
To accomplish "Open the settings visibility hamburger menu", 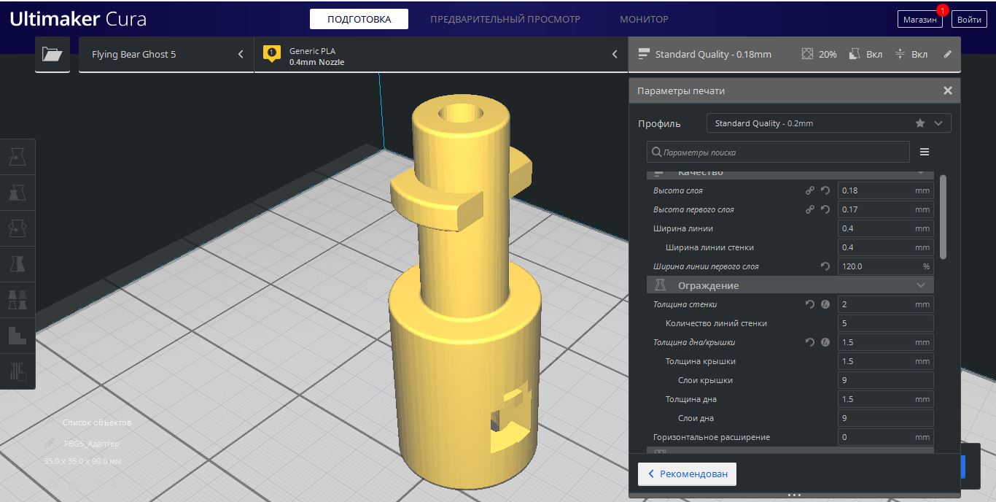I will click(x=925, y=152).
